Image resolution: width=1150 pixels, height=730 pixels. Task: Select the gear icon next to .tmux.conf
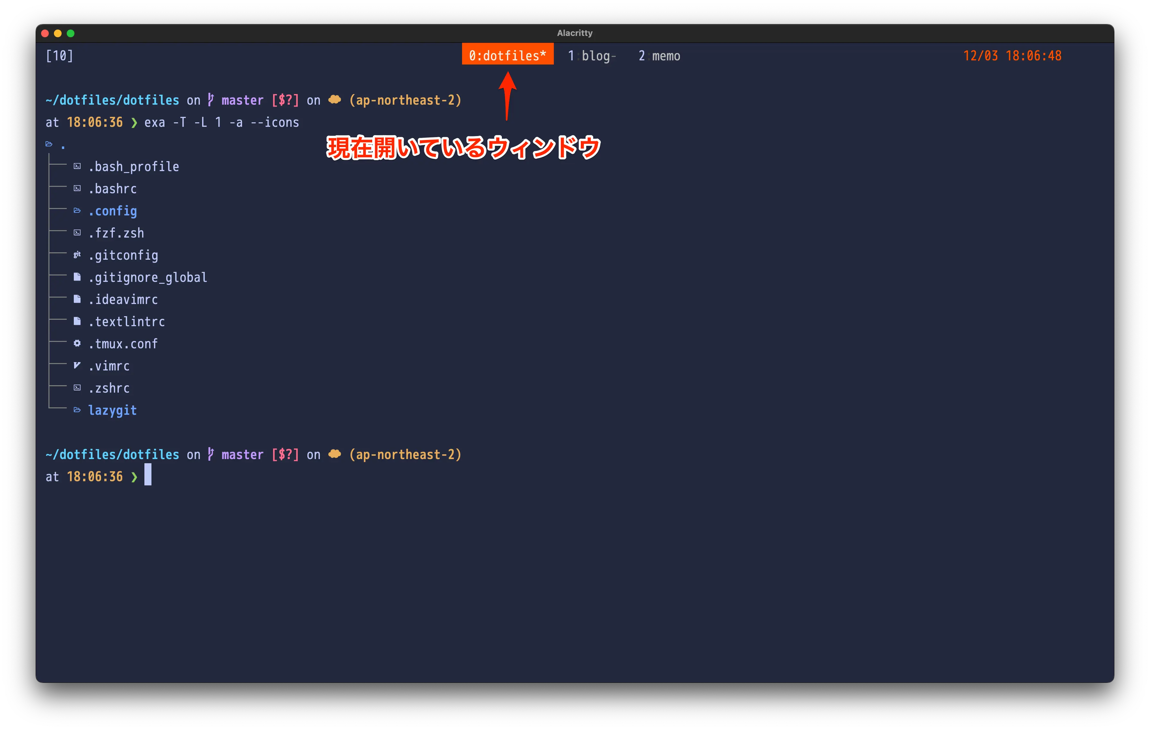tap(77, 343)
